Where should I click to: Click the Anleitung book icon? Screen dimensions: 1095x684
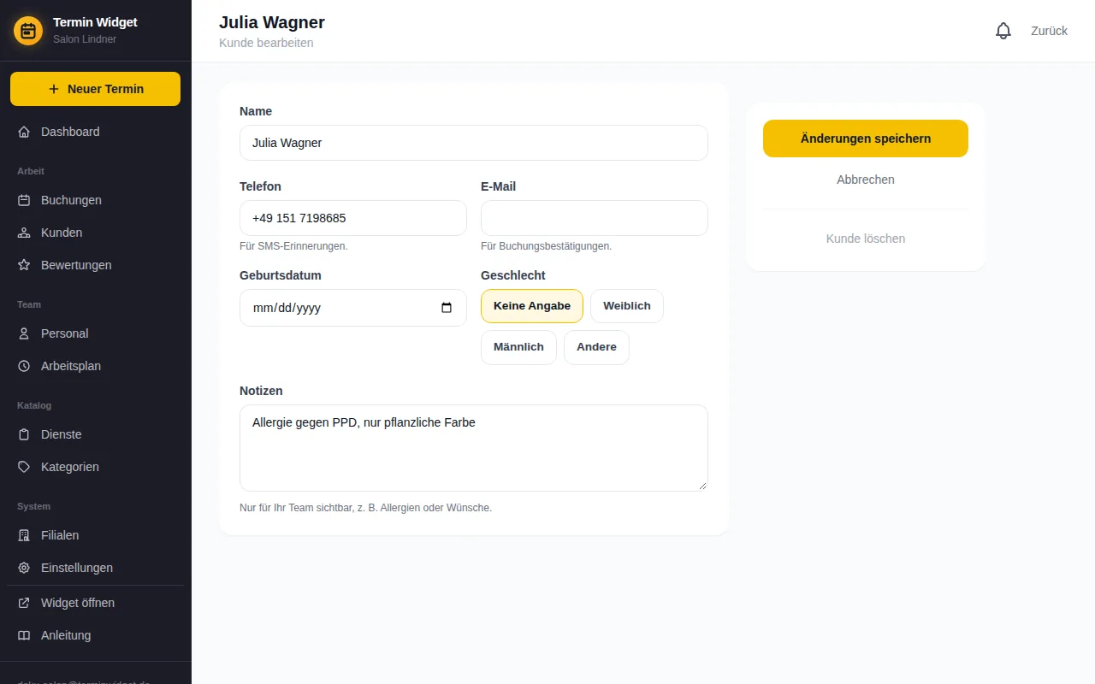(x=24, y=635)
